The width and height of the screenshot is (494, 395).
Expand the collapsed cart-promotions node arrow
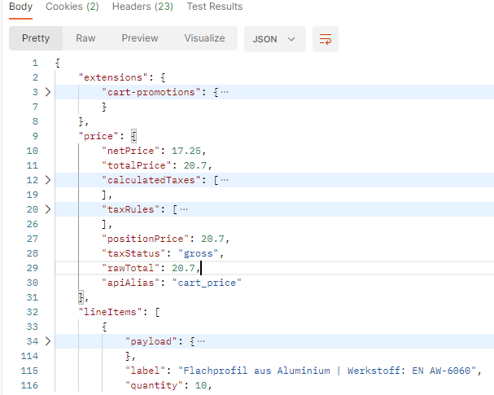pos(48,92)
